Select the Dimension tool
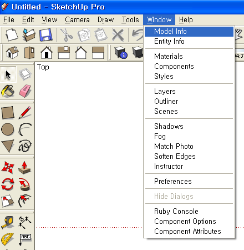The height and width of the screenshot is (250, 244). pos(25,222)
